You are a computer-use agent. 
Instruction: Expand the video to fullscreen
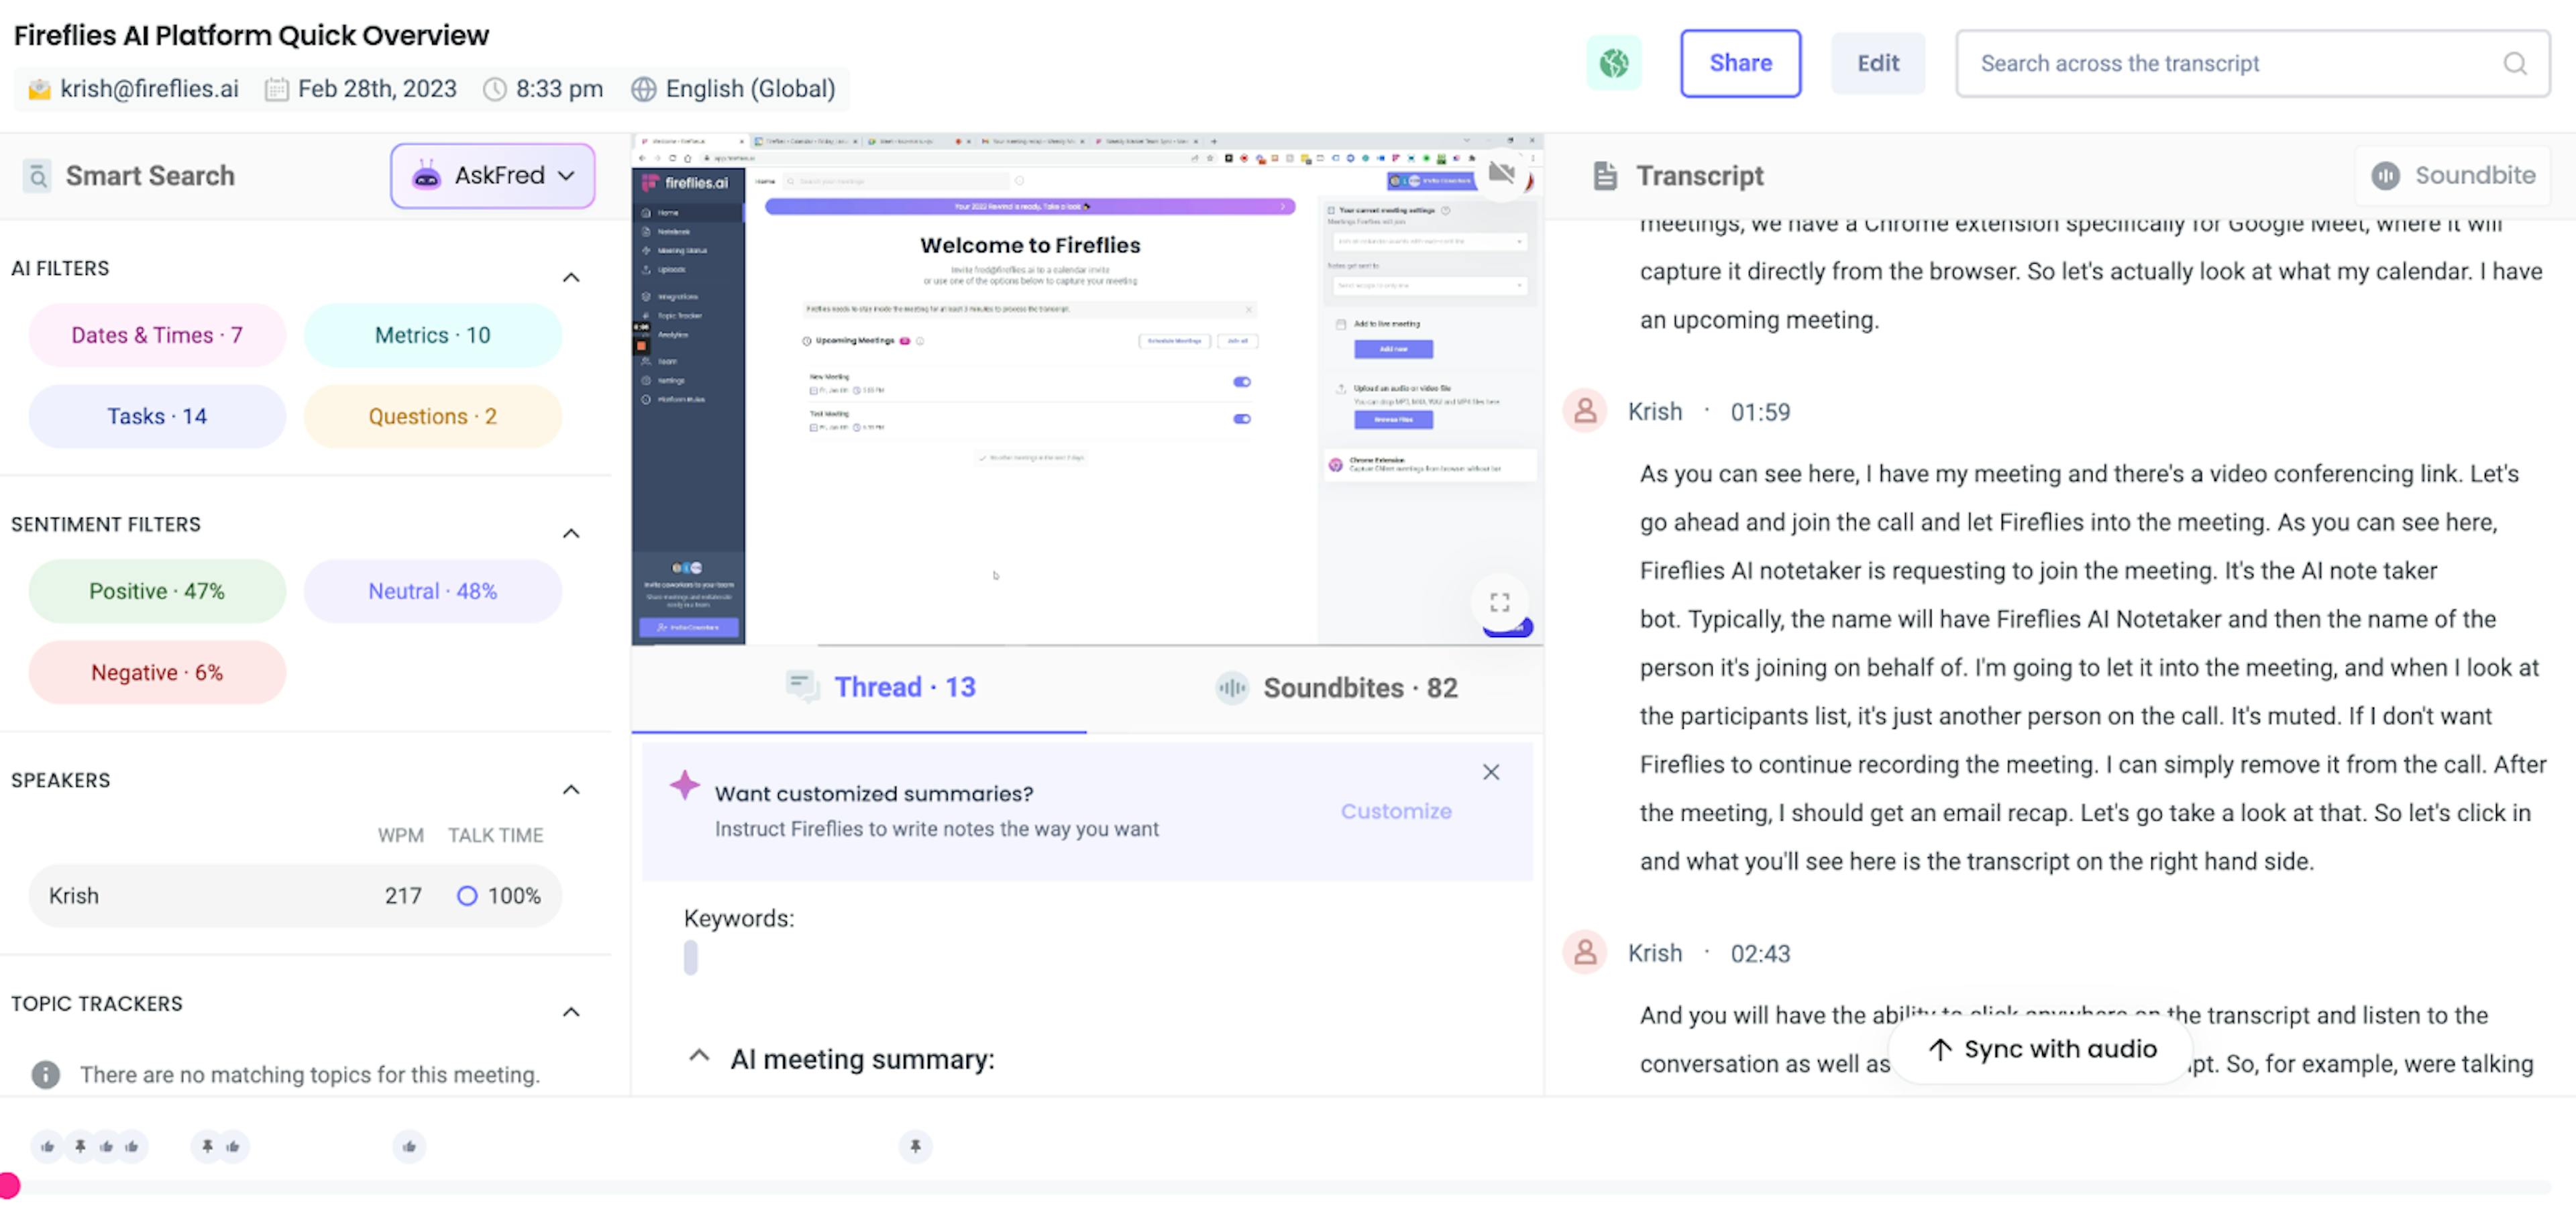[x=1499, y=601]
